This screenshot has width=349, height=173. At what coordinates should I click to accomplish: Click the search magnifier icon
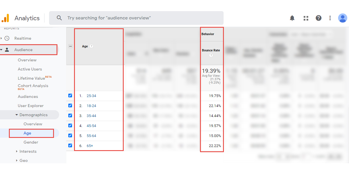(59, 18)
